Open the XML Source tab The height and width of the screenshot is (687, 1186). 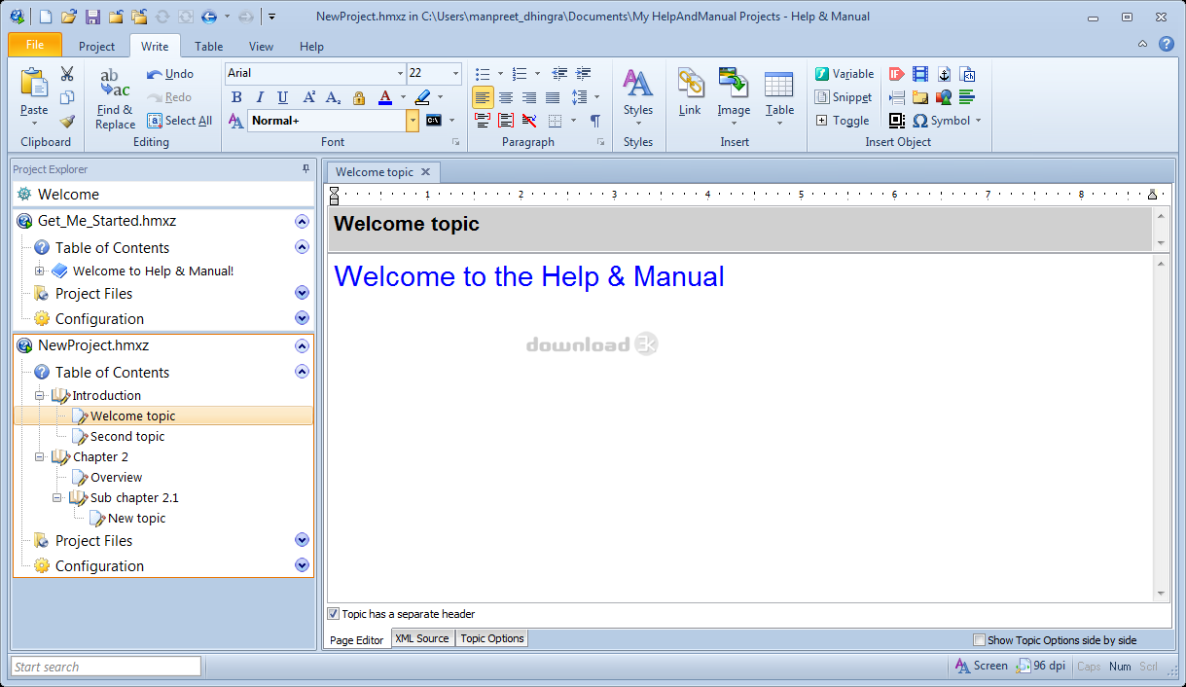coord(422,638)
